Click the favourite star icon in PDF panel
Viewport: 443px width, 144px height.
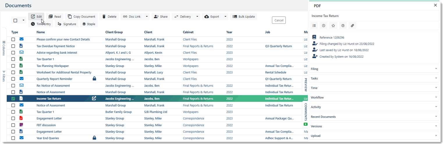(x=333, y=26)
